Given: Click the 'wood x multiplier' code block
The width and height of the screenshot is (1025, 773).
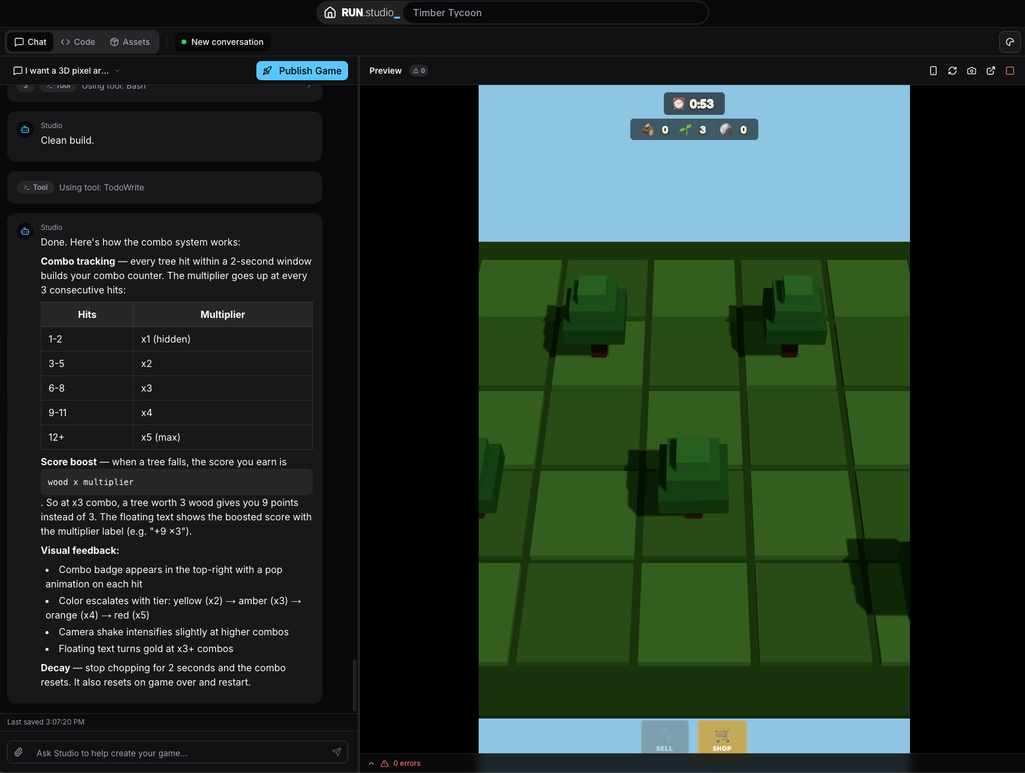Looking at the screenshot, I should (x=177, y=482).
